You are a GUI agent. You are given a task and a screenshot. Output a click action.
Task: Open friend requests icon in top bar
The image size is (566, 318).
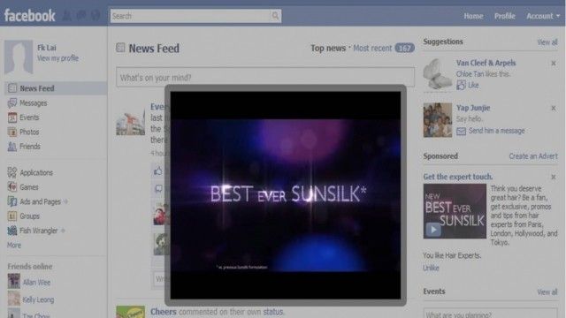point(67,16)
